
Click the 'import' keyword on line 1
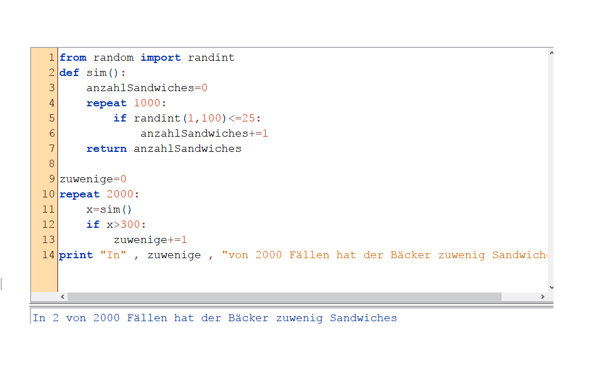[x=161, y=57]
